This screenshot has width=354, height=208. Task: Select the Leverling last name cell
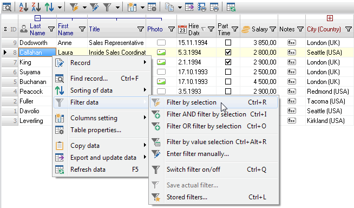[x=37, y=121]
